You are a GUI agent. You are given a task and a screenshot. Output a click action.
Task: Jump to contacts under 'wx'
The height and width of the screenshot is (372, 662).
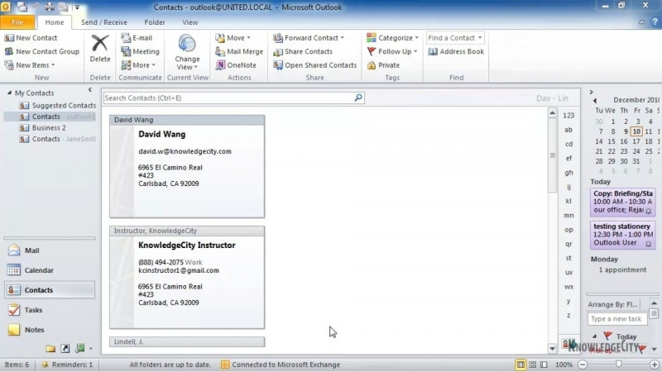click(568, 287)
